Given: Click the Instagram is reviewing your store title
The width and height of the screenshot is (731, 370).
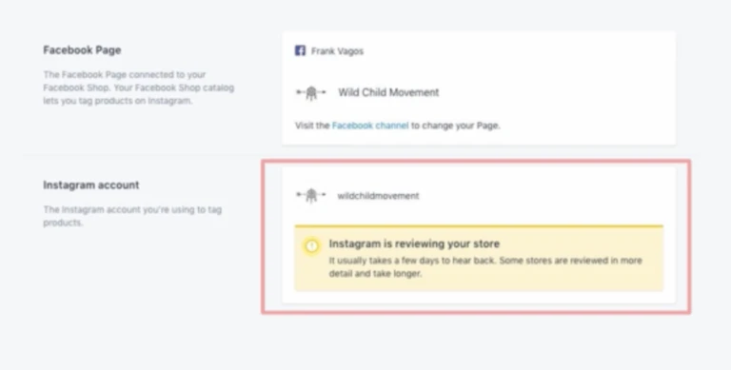Looking at the screenshot, I should 414,243.
